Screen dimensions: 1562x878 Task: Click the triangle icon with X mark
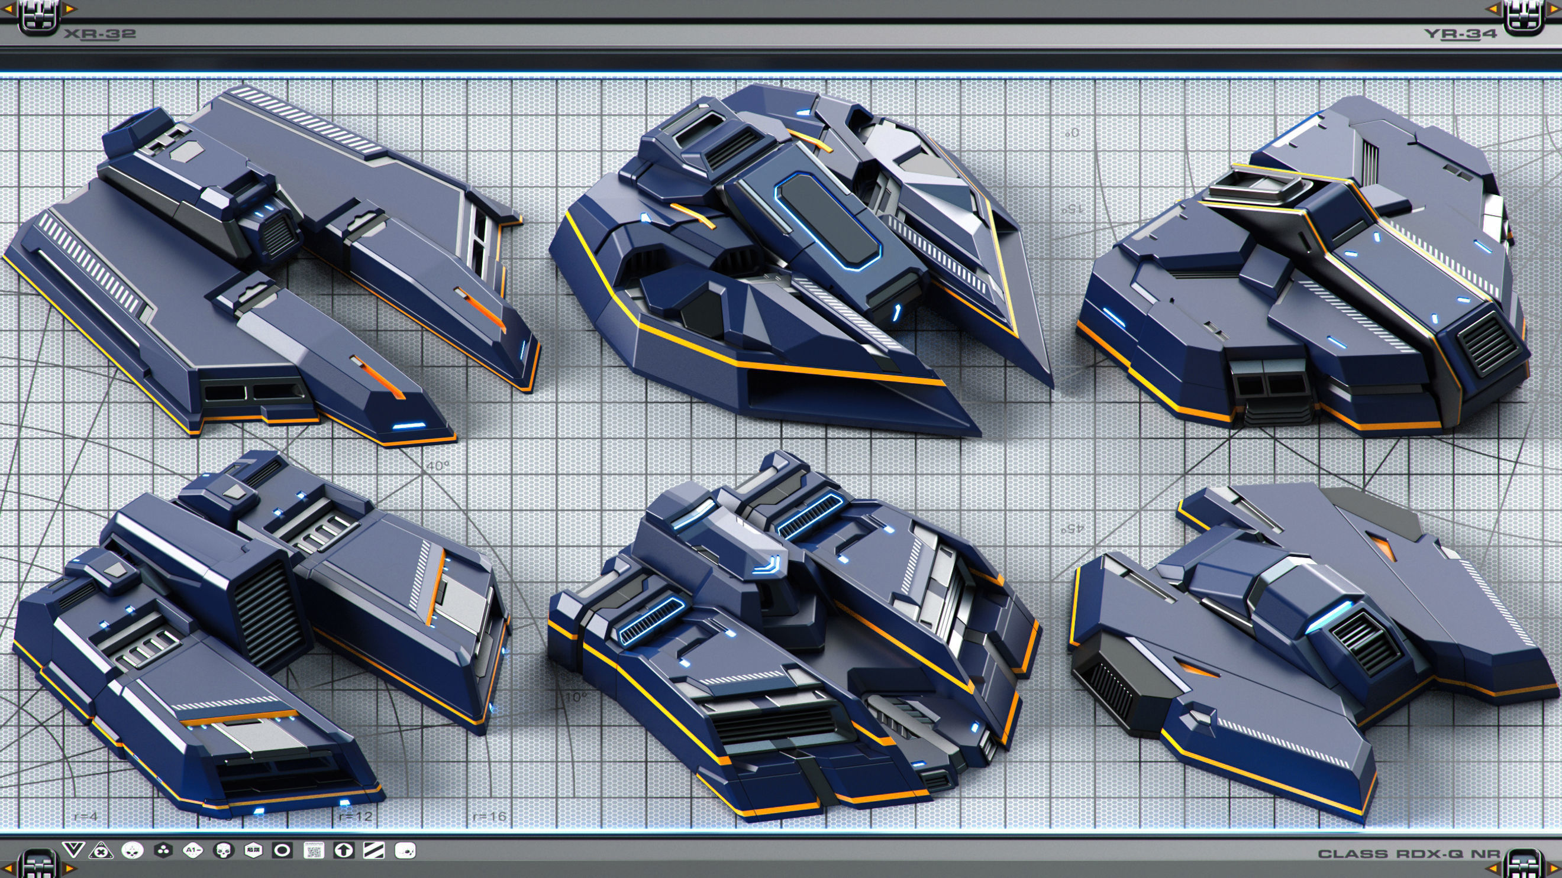coord(101,851)
